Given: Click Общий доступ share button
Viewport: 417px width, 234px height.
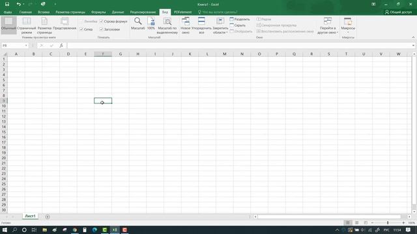Looking at the screenshot, I should (398, 12).
